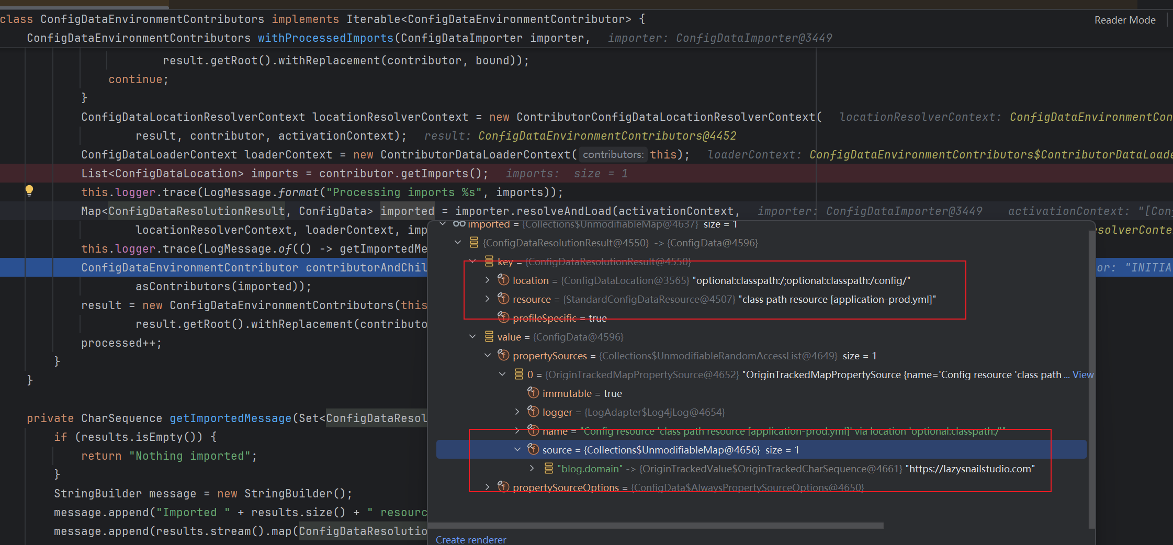Click the field icon next to immutable

click(x=533, y=393)
